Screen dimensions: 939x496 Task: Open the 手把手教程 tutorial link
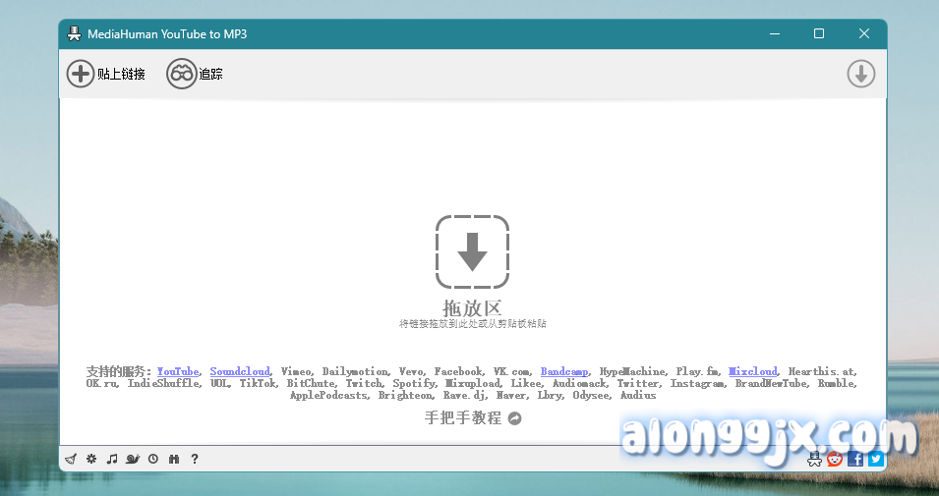pyautogui.click(x=473, y=418)
